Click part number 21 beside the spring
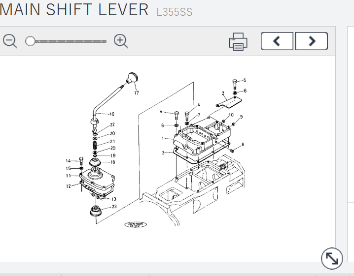 [x=112, y=141]
